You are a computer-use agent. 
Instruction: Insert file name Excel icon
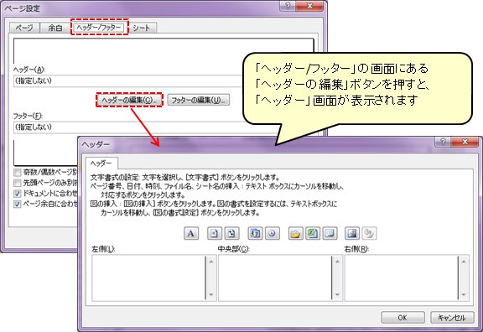313,233
